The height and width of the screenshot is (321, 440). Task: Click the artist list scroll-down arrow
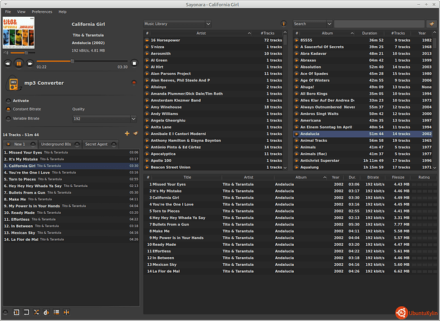(x=285, y=168)
